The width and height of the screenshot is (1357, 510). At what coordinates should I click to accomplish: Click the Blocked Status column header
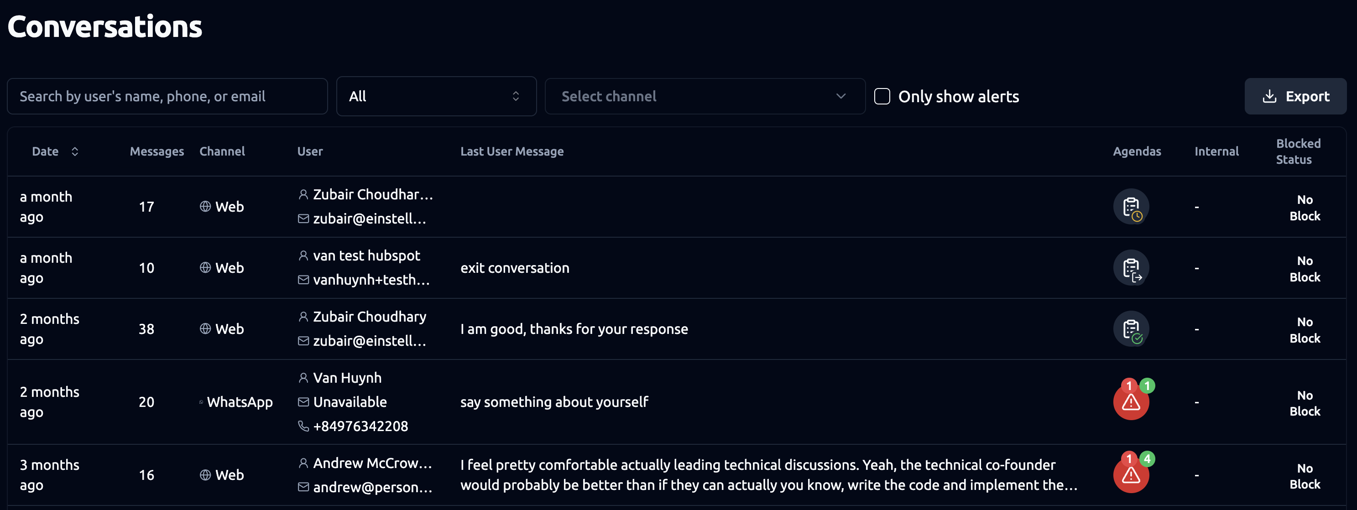pos(1298,152)
